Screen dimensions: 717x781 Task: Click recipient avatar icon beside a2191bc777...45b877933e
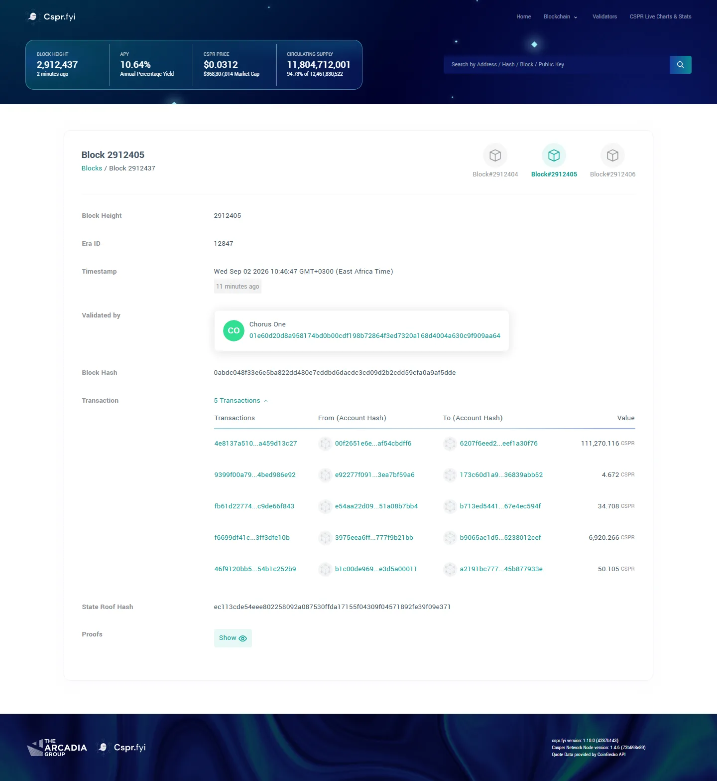click(x=450, y=569)
